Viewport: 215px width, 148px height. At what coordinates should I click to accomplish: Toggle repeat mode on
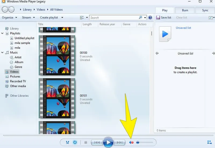coord(75,142)
